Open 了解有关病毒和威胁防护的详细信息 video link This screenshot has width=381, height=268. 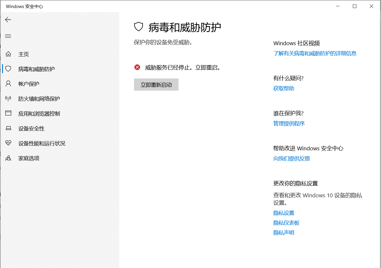tap(315, 53)
